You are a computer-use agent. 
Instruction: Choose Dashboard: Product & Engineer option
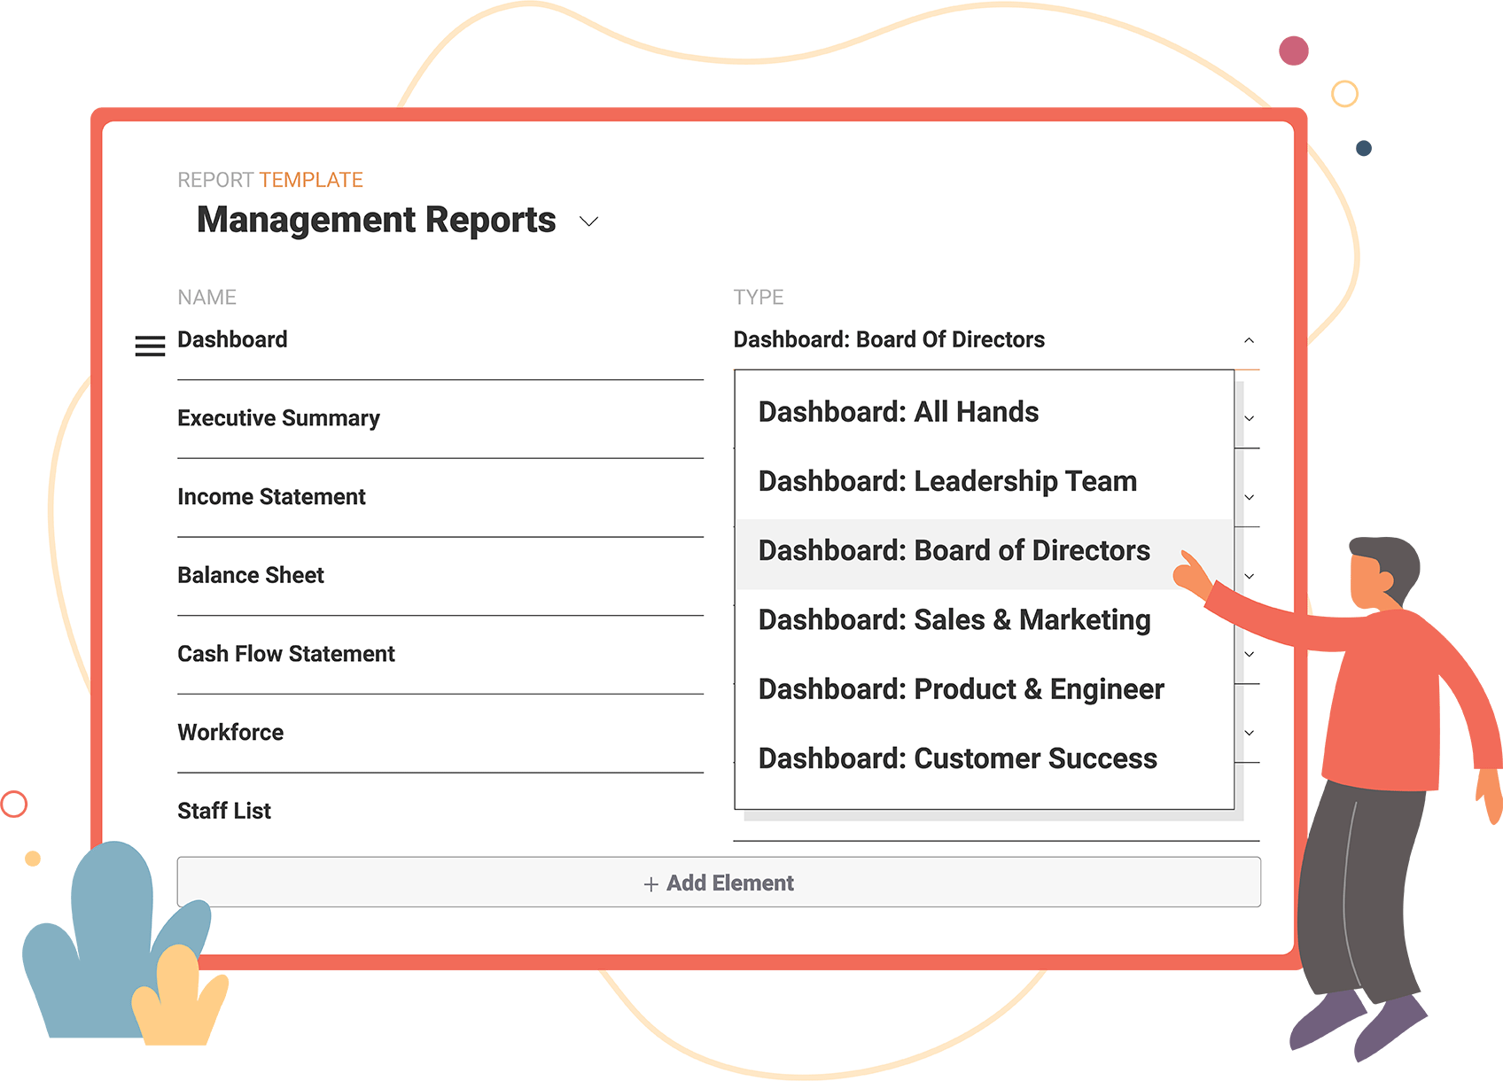pyautogui.click(x=961, y=689)
